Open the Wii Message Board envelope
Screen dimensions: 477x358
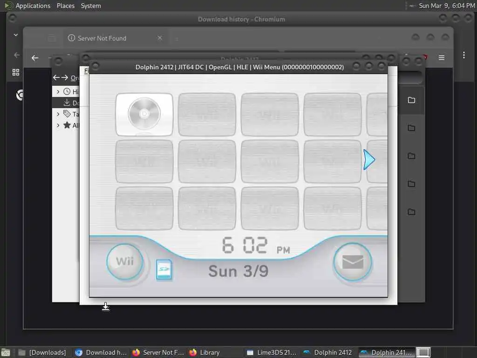pyautogui.click(x=353, y=262)
